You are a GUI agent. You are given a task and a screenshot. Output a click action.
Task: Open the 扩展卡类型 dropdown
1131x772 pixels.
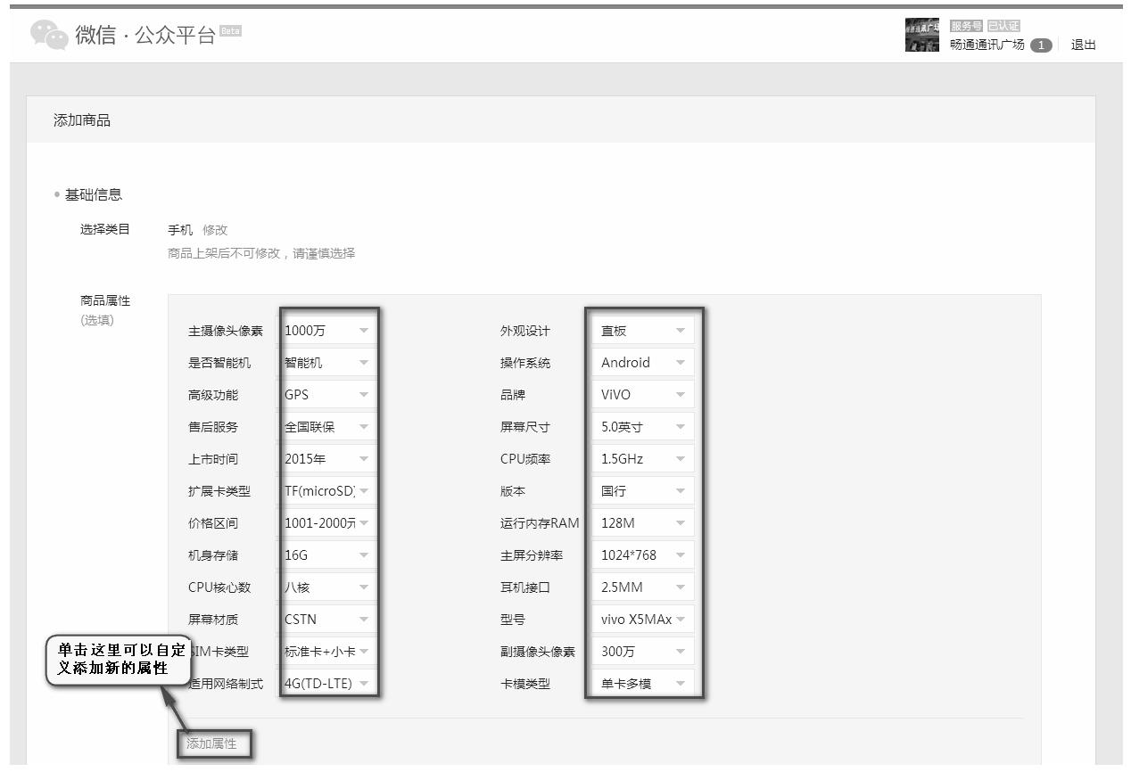327,491
